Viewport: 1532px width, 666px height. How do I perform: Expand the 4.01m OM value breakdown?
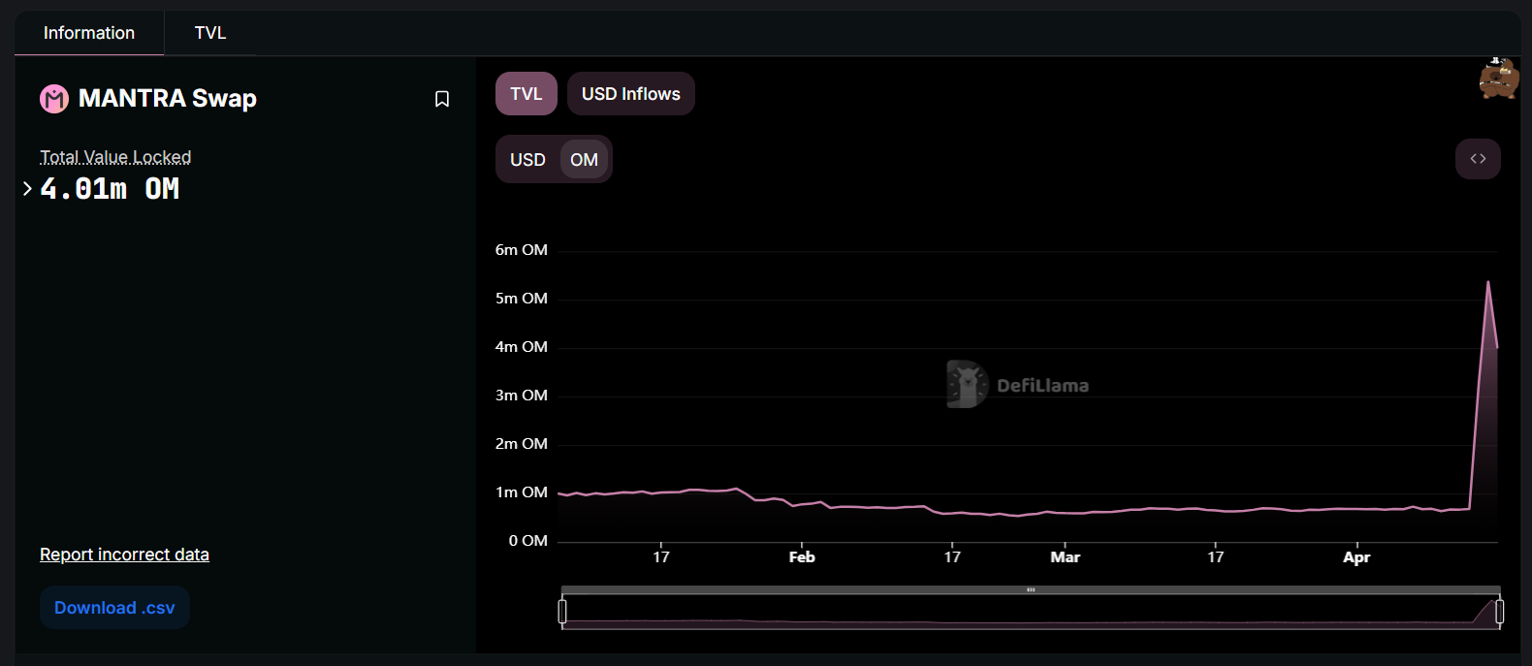(27, 189)
